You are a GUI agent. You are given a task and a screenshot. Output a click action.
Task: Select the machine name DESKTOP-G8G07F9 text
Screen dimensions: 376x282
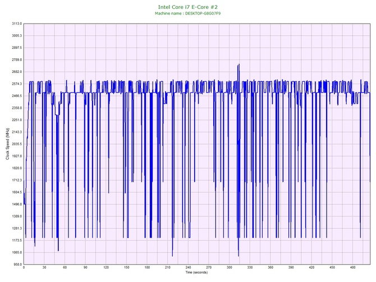pyautogui.click(x=203, y=13)
